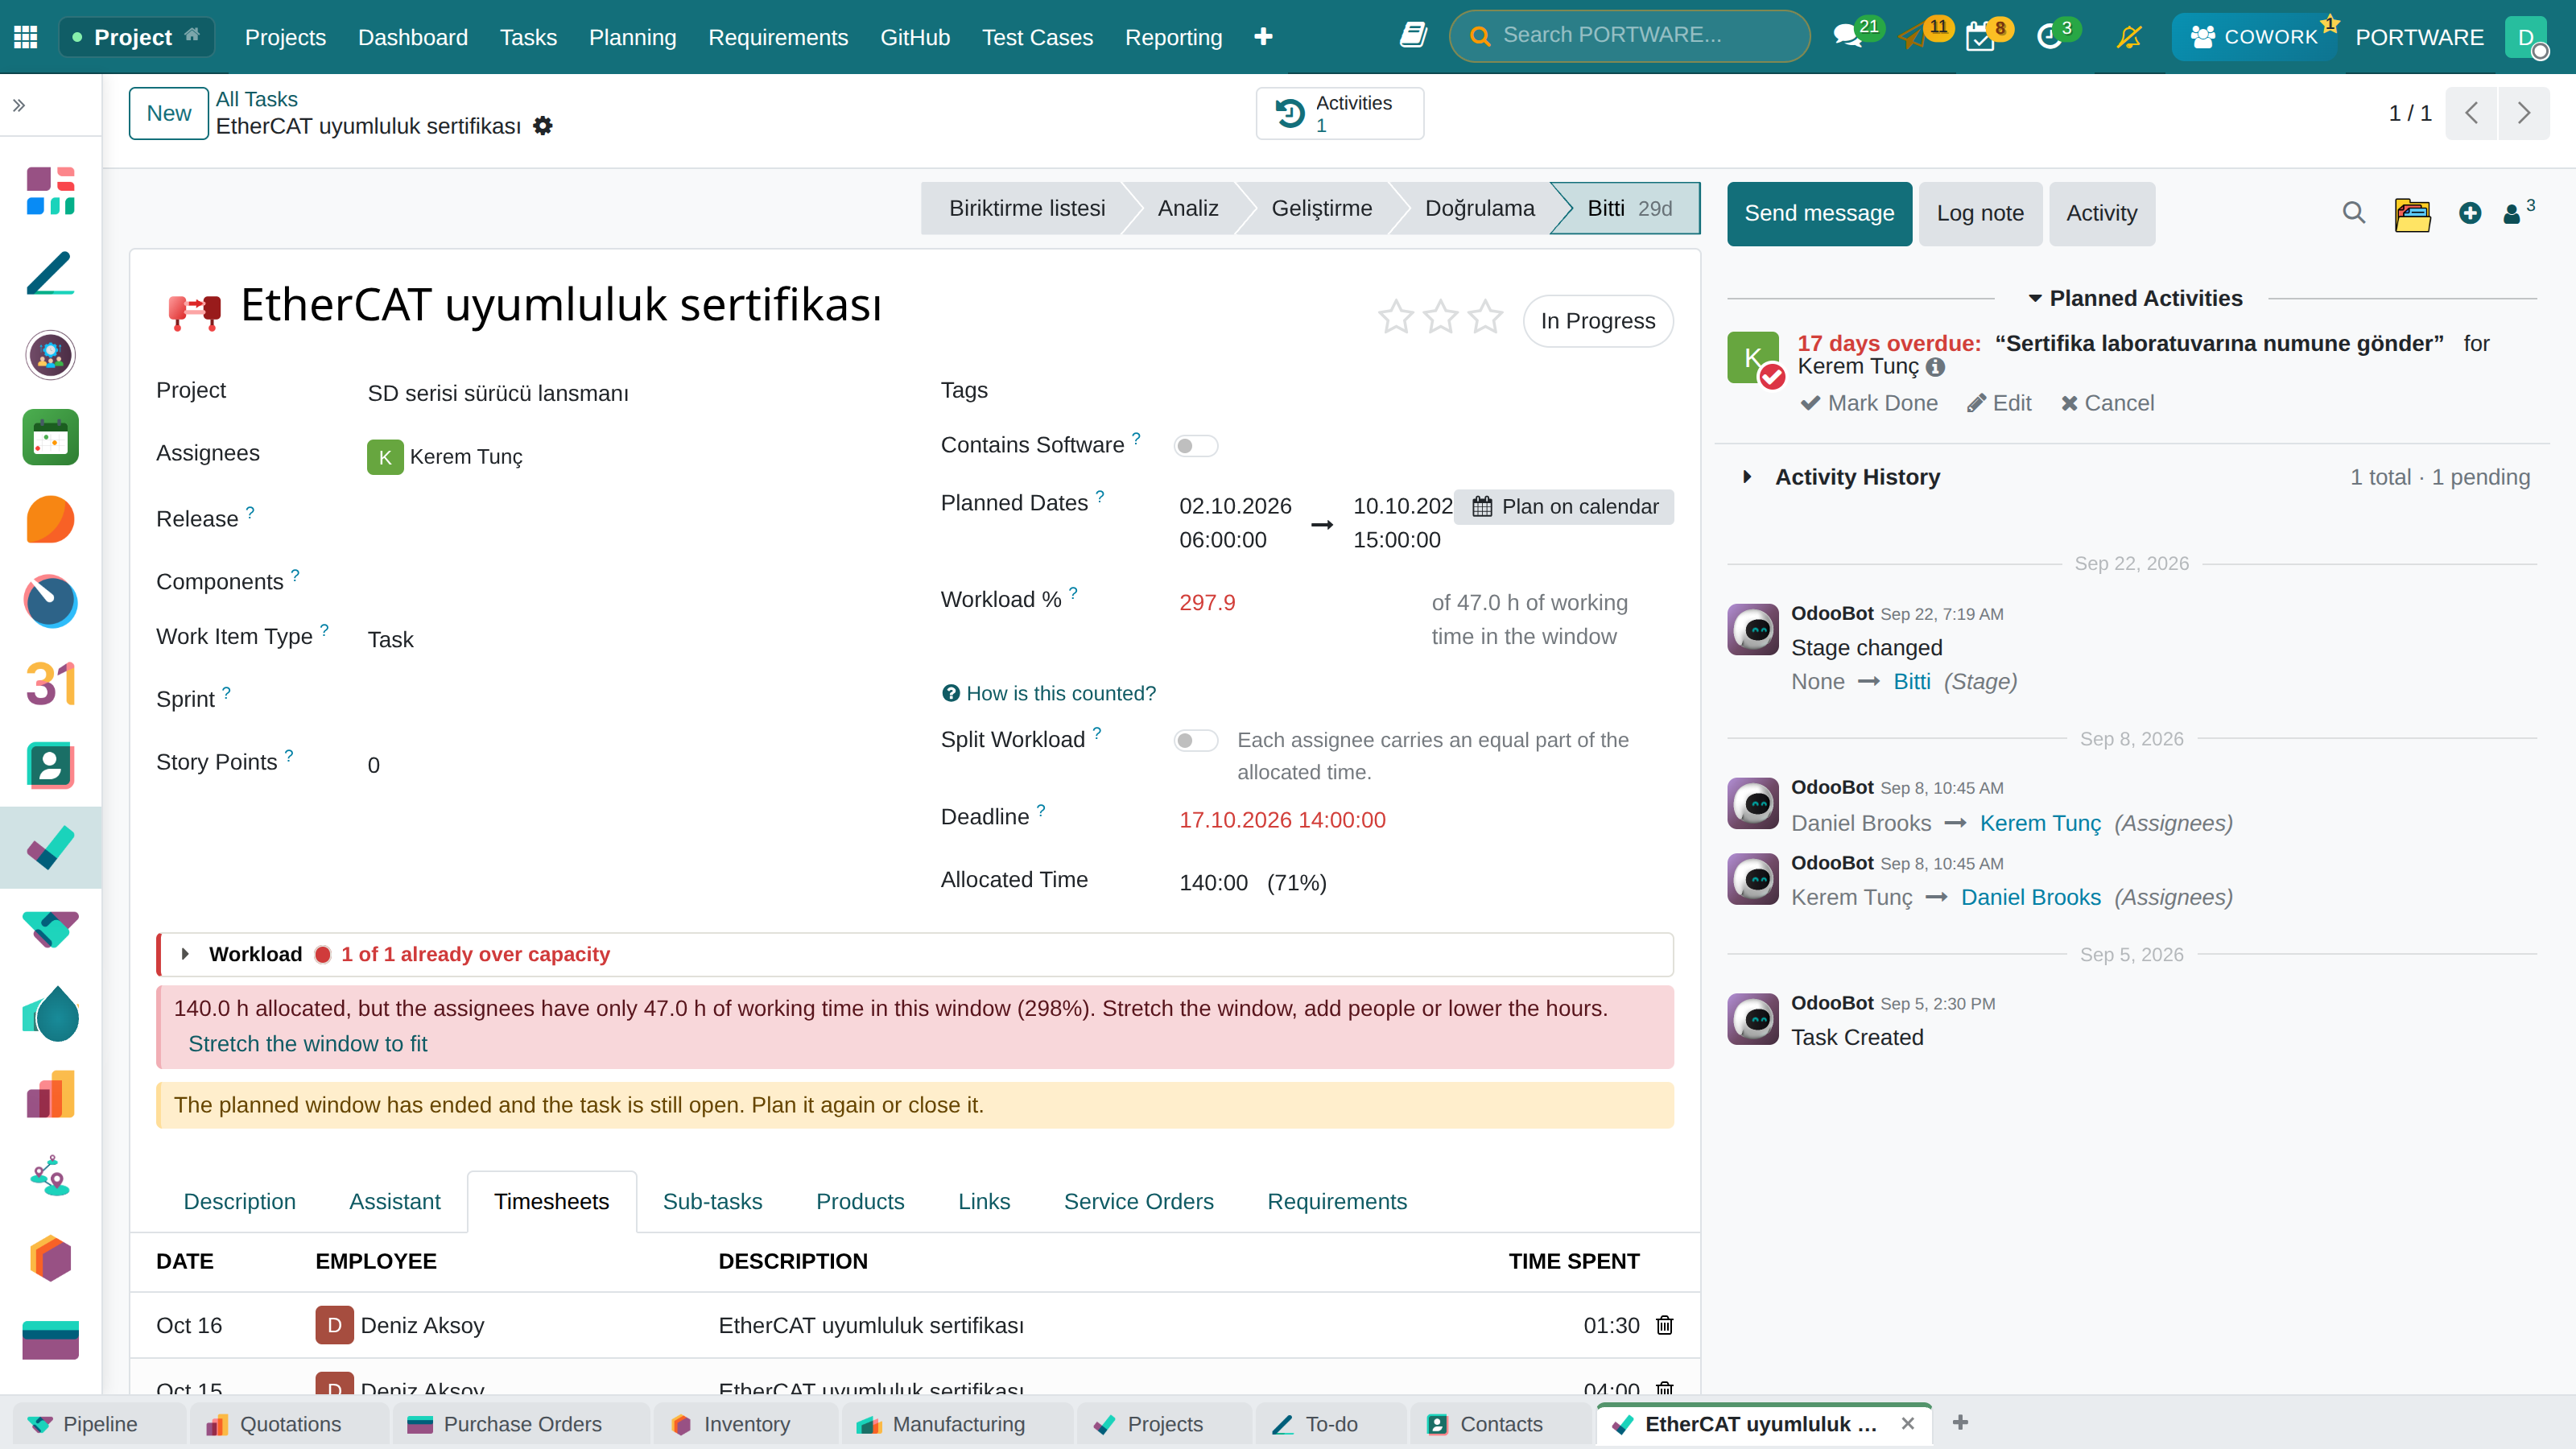Switch to the Inventory bottom tab
This screenshot has height=1449, width=2576.
click(x=746, y=1424)
